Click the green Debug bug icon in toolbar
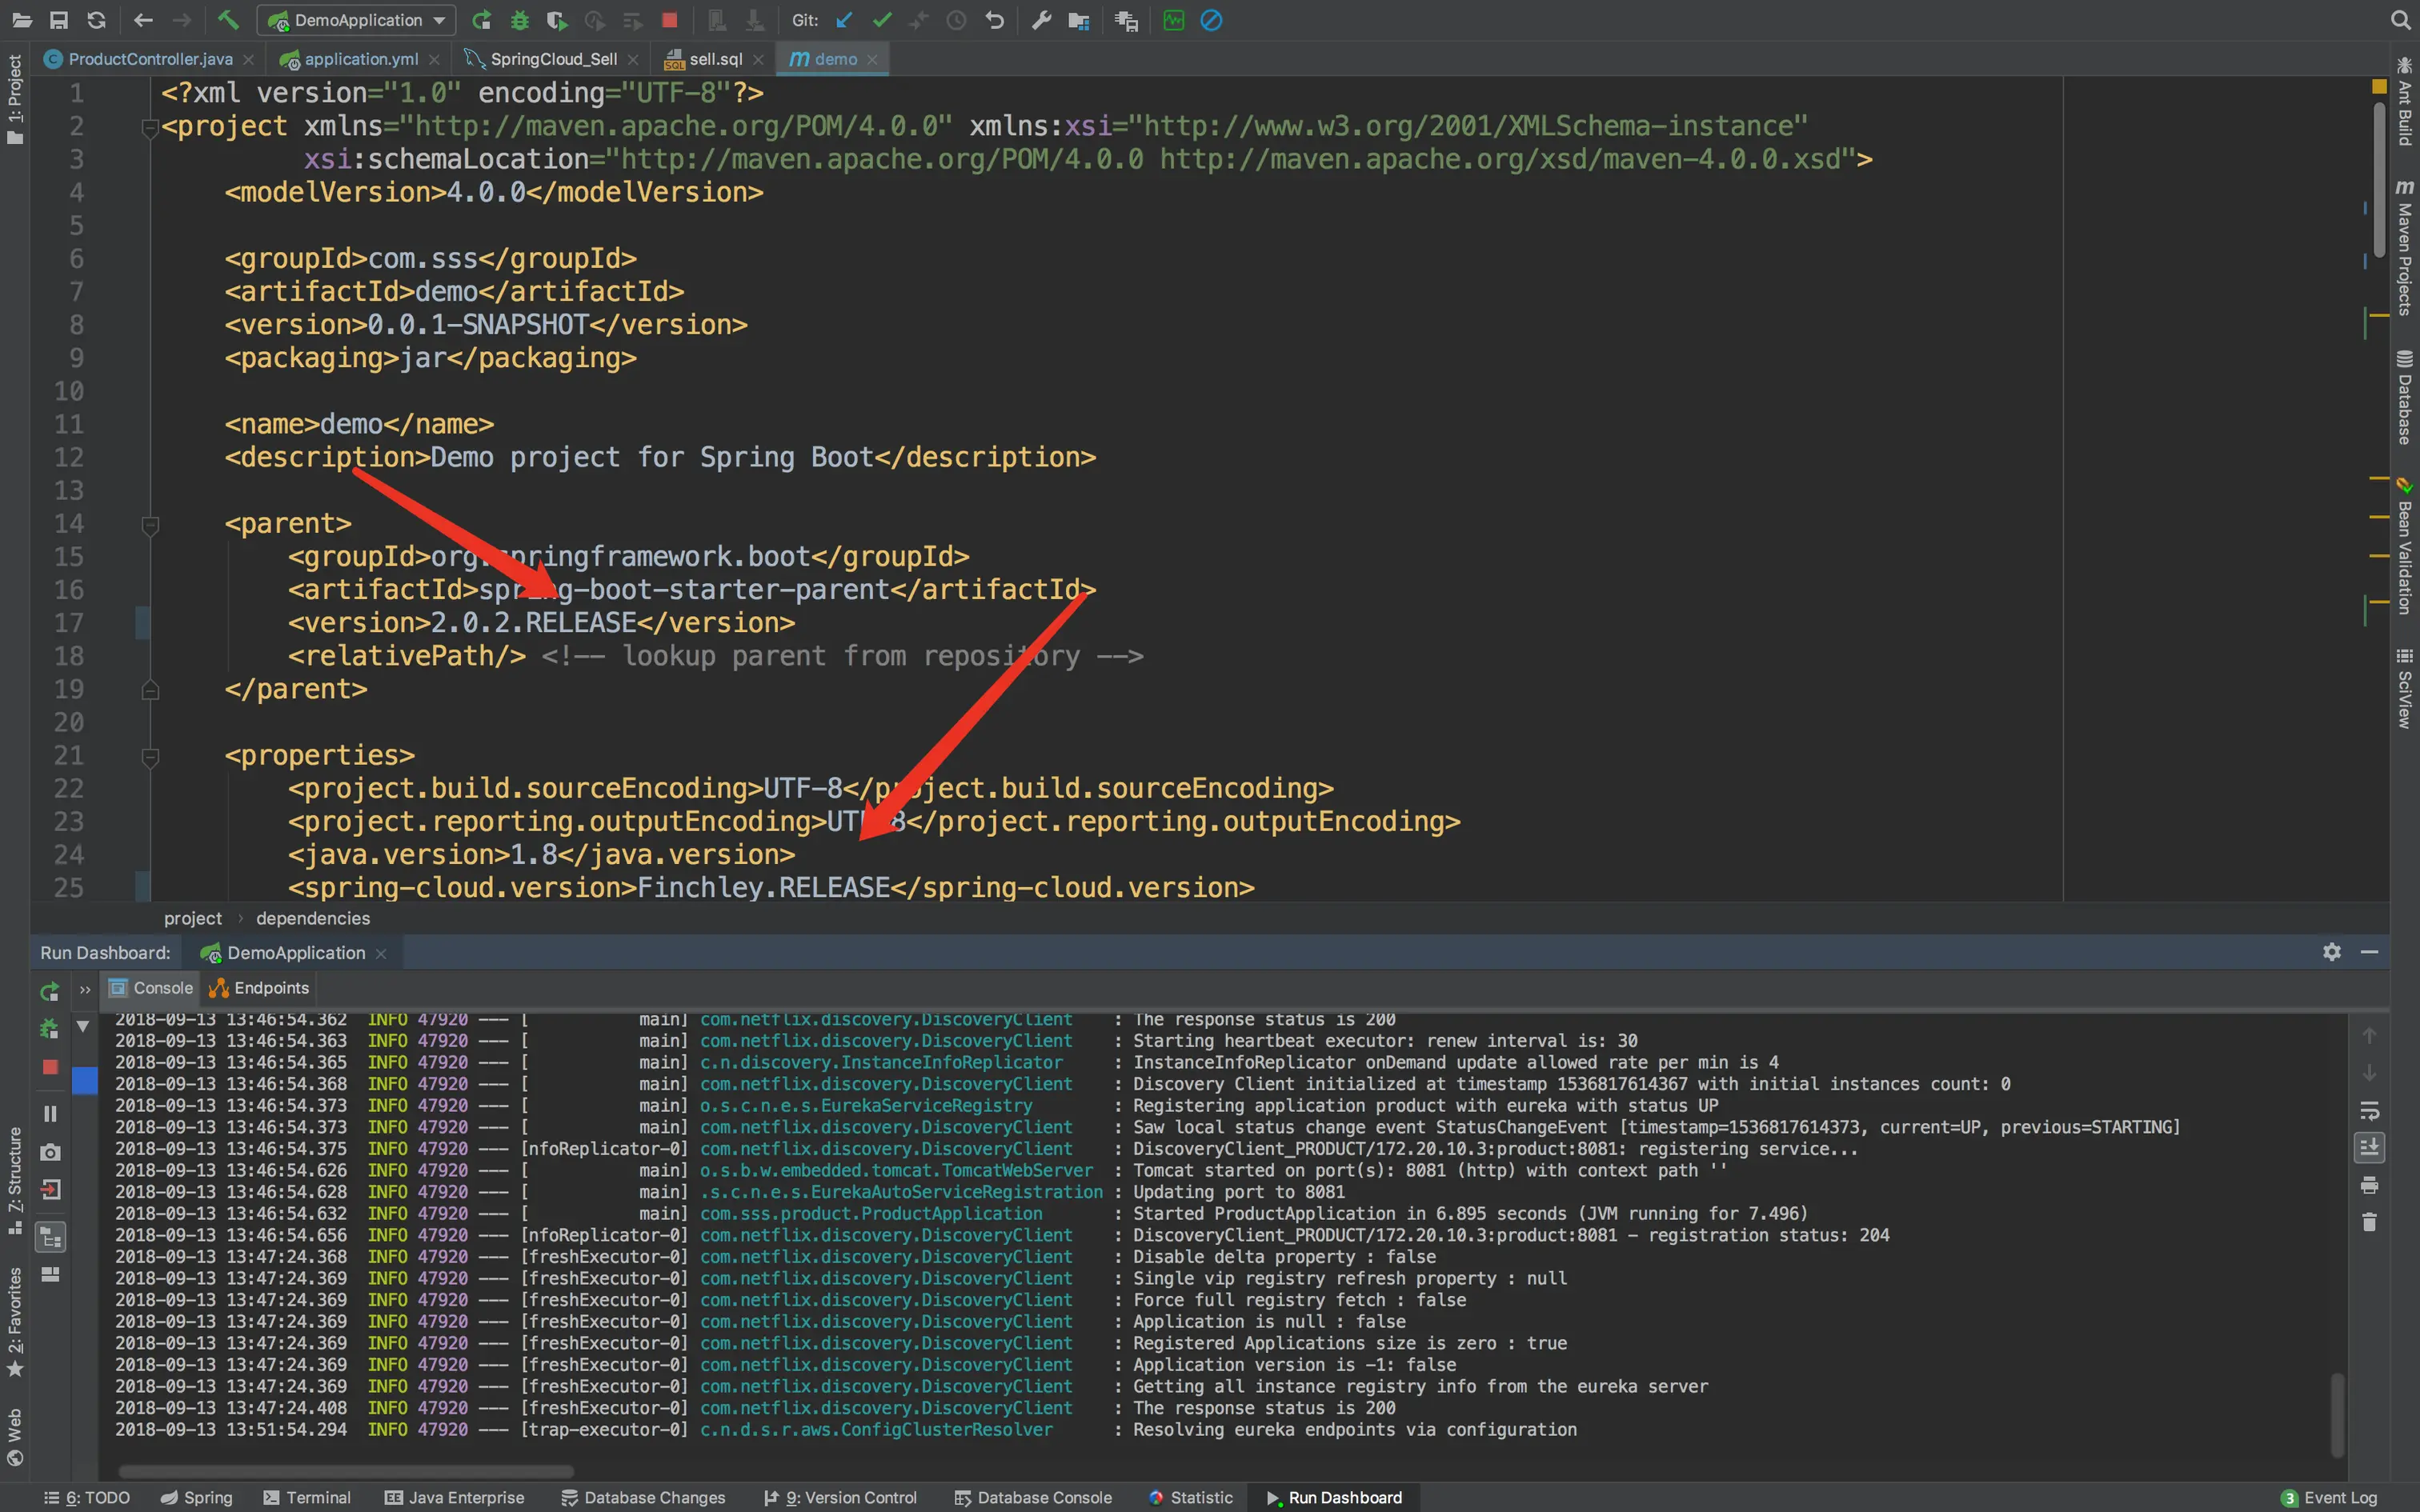This screenshot has width=2420, height=1512. [519, 20]
